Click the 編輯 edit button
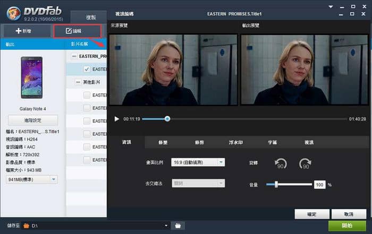The width and height of the screenshot is (372, 234). pos(78,31)
